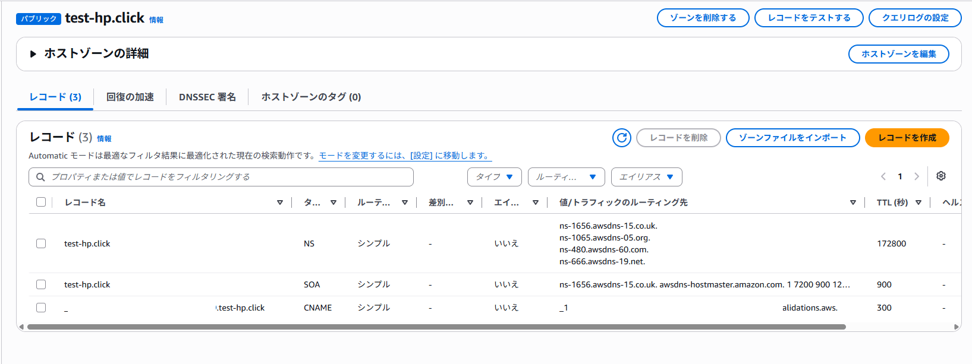Go to next page arrow
This screenshot has height=364, width=972.
coord(917,176)
